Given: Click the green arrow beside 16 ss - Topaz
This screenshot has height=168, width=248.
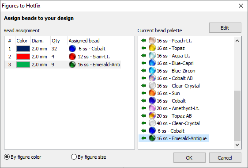Looking at the screenshot, I should tap(143, 48).
